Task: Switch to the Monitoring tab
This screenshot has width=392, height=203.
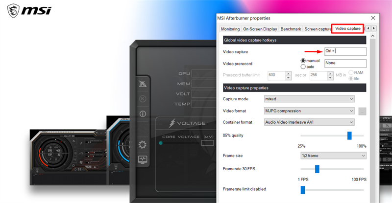Action: click(230, 29)
